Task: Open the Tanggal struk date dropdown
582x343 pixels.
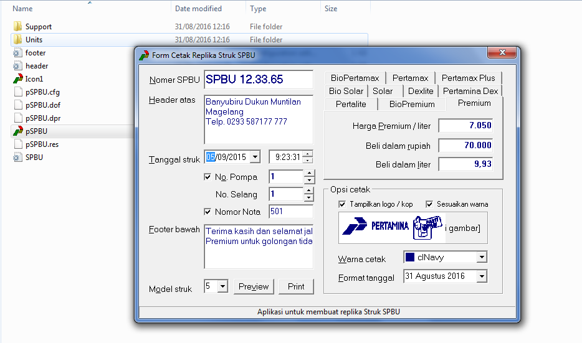Action: (255, 157)
